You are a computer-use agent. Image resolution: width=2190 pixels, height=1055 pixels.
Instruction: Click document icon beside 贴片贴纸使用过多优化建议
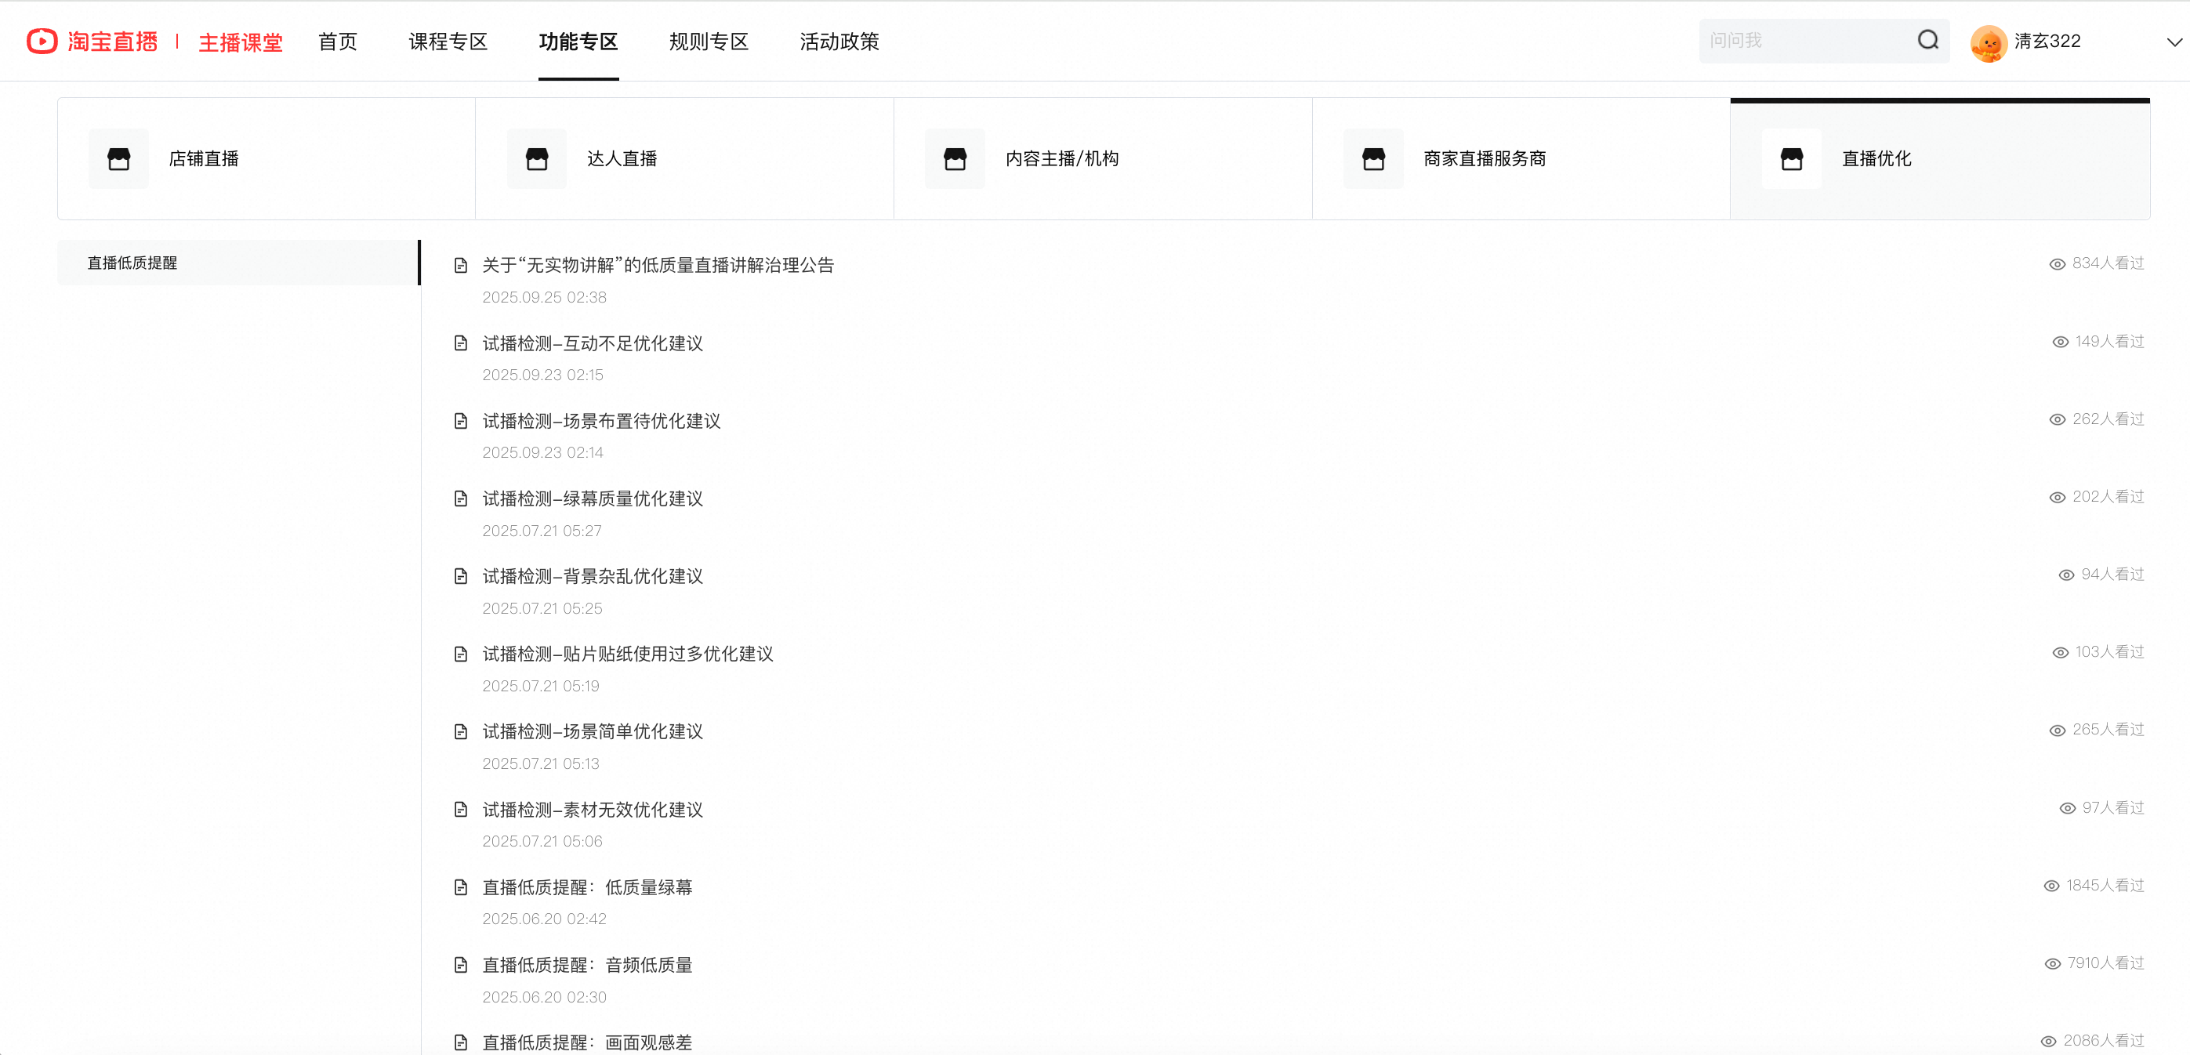point(461,654)
